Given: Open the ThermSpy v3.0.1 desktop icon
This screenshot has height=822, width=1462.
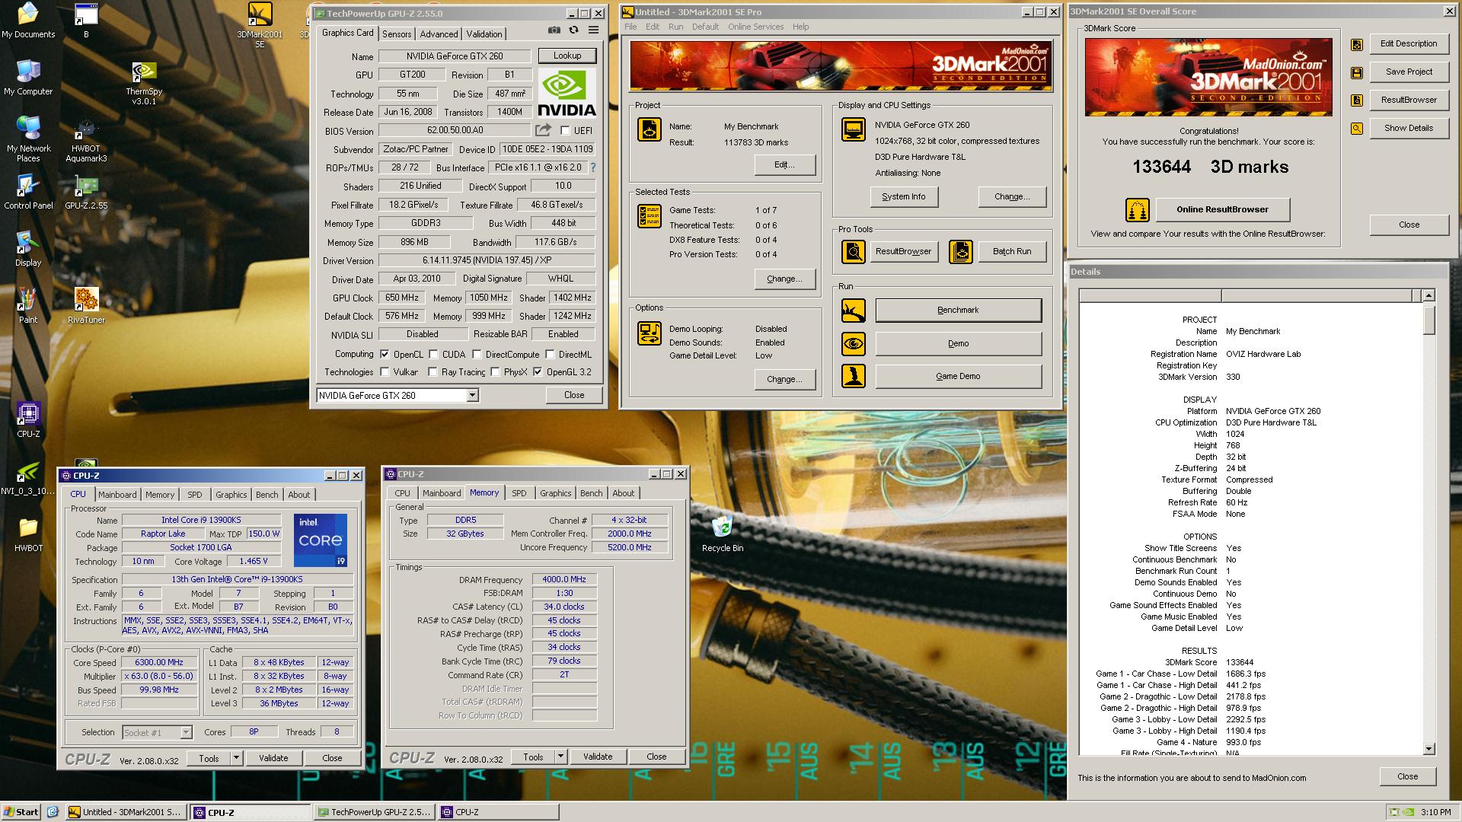Looking at the screenshot, I should pyautogui.click(x=144, y=84).
